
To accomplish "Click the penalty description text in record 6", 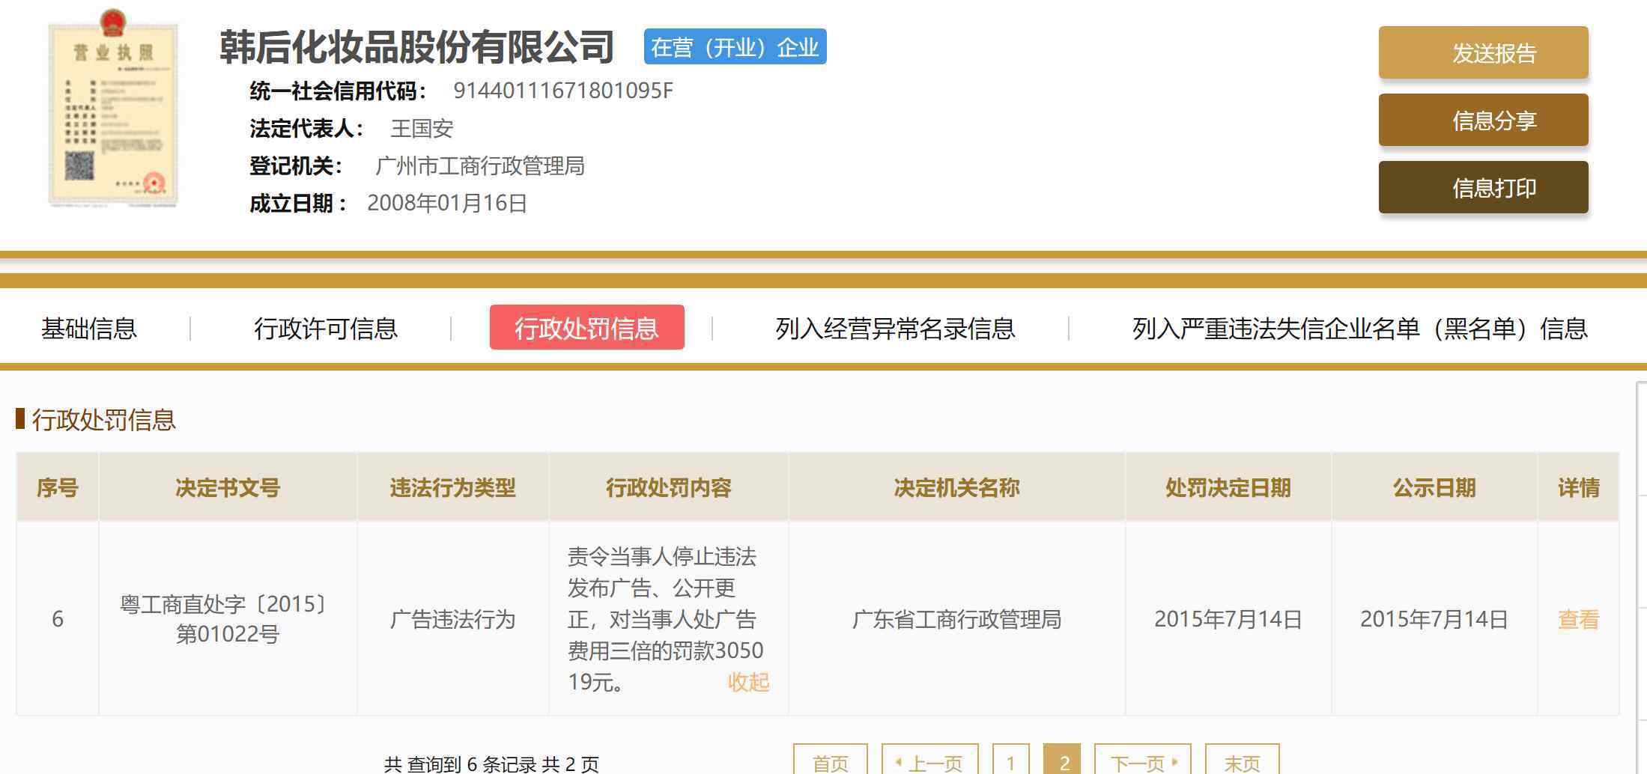I will 665,619.
